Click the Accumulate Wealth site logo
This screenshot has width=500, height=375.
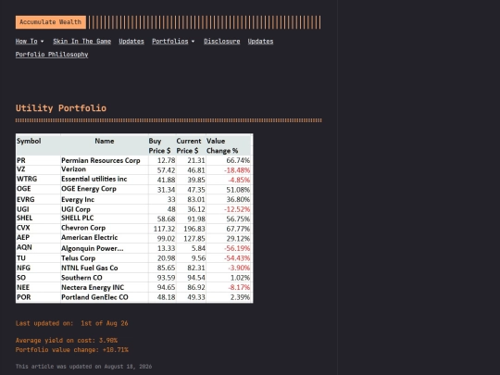[x=51, y=22]
